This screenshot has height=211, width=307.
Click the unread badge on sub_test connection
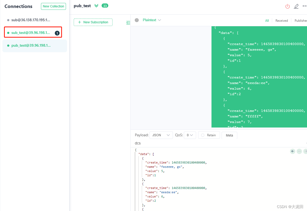tap(57, 33)
